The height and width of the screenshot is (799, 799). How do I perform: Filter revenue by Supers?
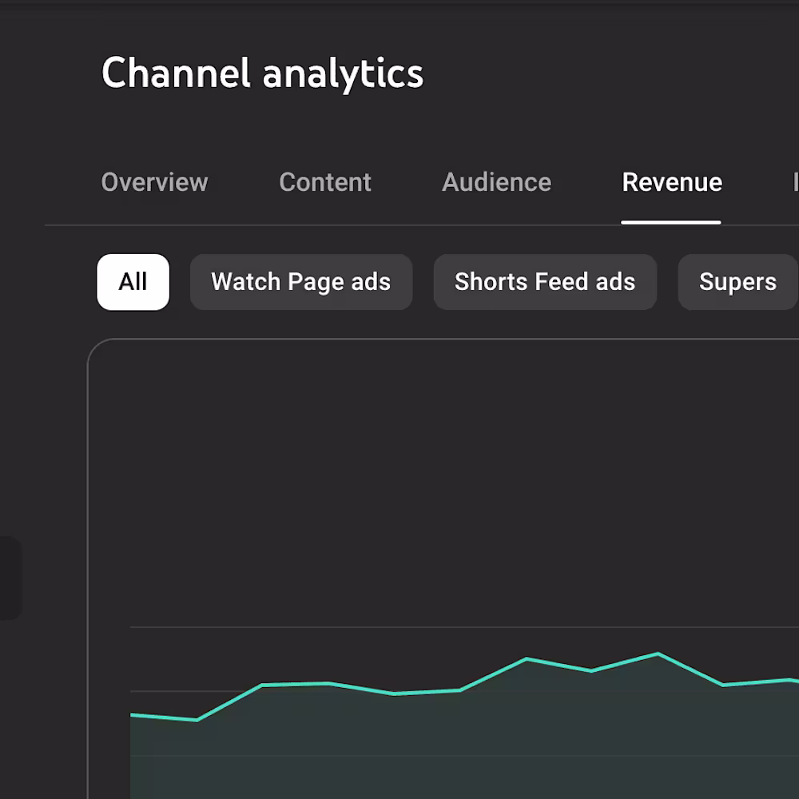pyautogui.click(x=737, y=282)
